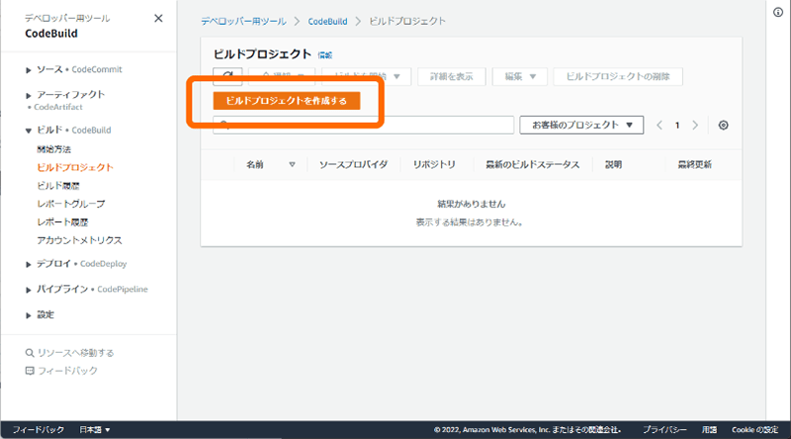The width and height of the screenshot is (791, 439).
Task: Click the 情報 link beside the heading
Action: (325, 55)
